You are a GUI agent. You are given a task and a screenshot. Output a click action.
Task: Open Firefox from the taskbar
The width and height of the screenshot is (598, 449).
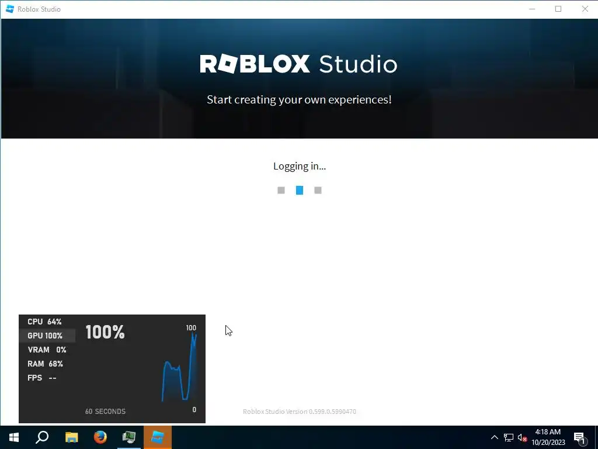(x=100, y=437)
